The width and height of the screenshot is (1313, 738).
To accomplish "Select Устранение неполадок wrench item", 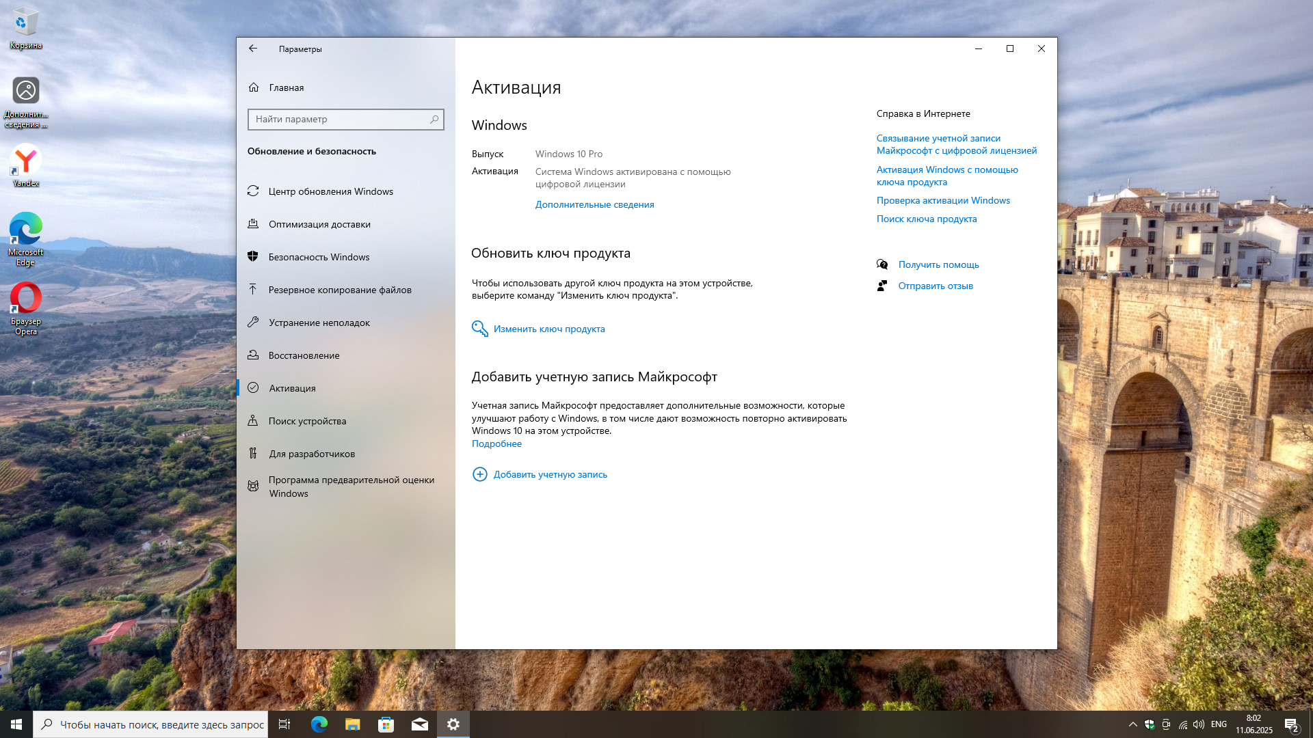I will [x=319, y=323].
